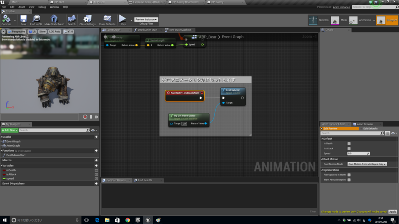Image resolution: width=399 pixels, height=224 pixels.
Task: Open Anim Instance parent class link
Action: [x=341, y=7]
